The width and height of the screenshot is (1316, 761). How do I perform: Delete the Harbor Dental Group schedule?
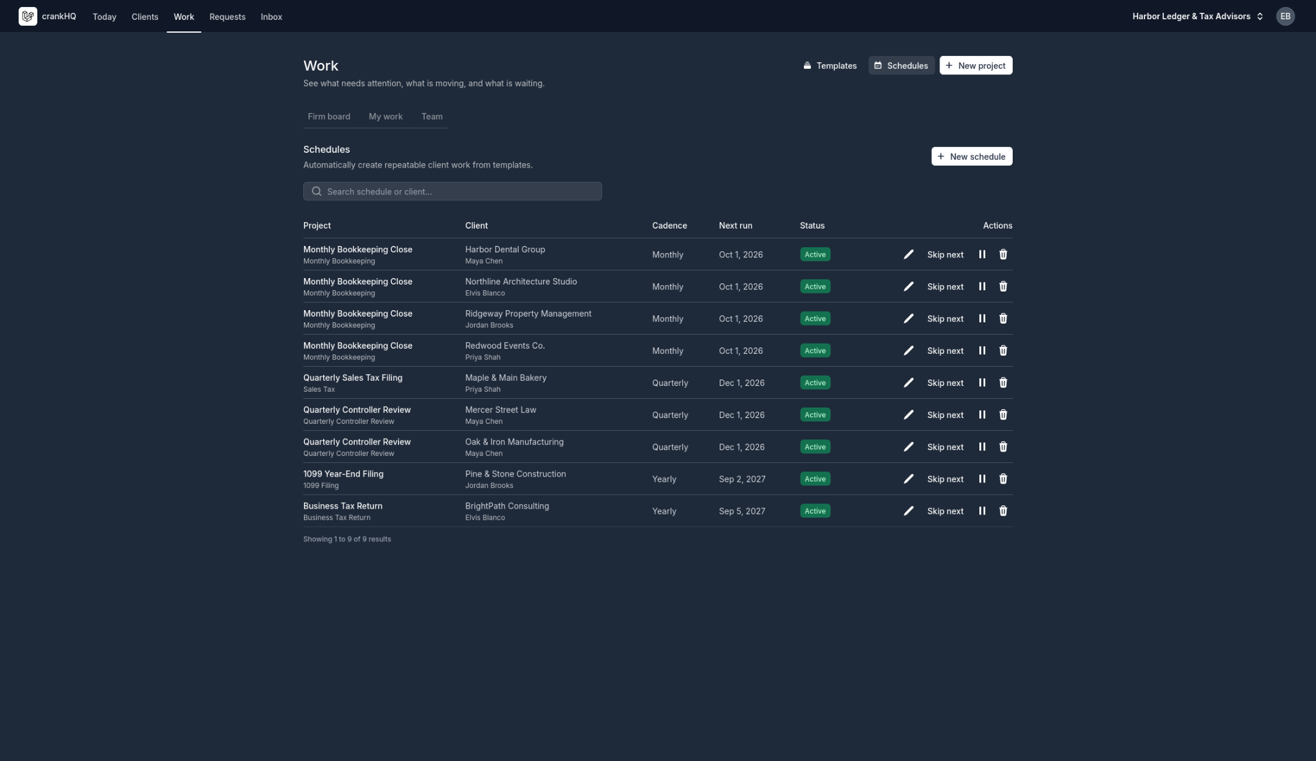(1003, 254)
